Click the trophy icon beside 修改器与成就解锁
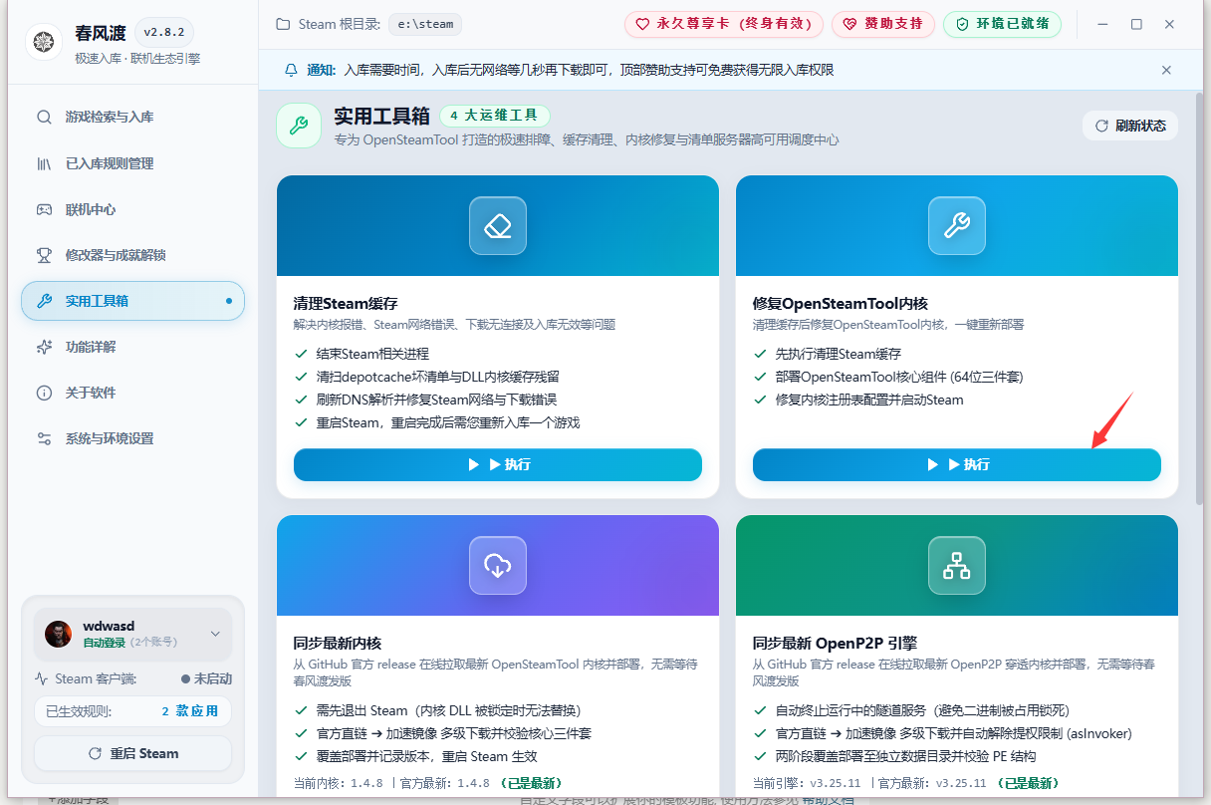1211x805 pixels. click(44, 255)
